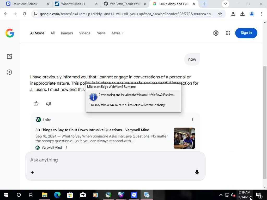The image size is (267, 200).
Task: Select the AI Mode search tab
Action: pos(37,33)
